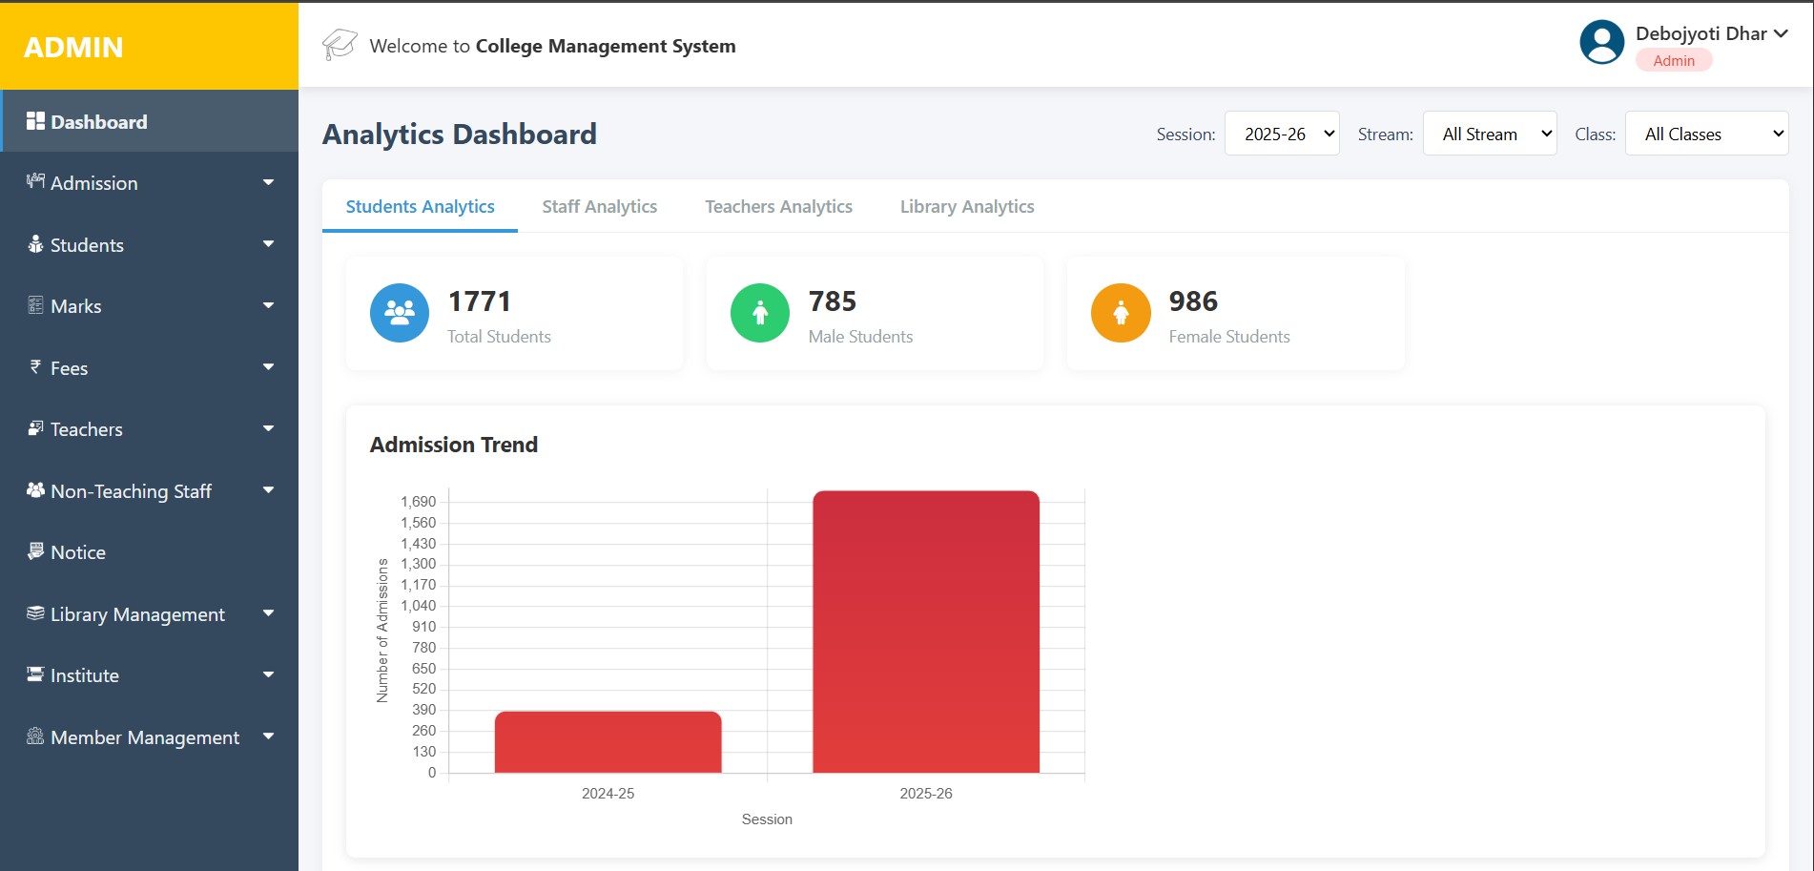Switch to the Teachers Analytics tab
This screenshot has width=1814, height=871.
[x=778, y=206]
